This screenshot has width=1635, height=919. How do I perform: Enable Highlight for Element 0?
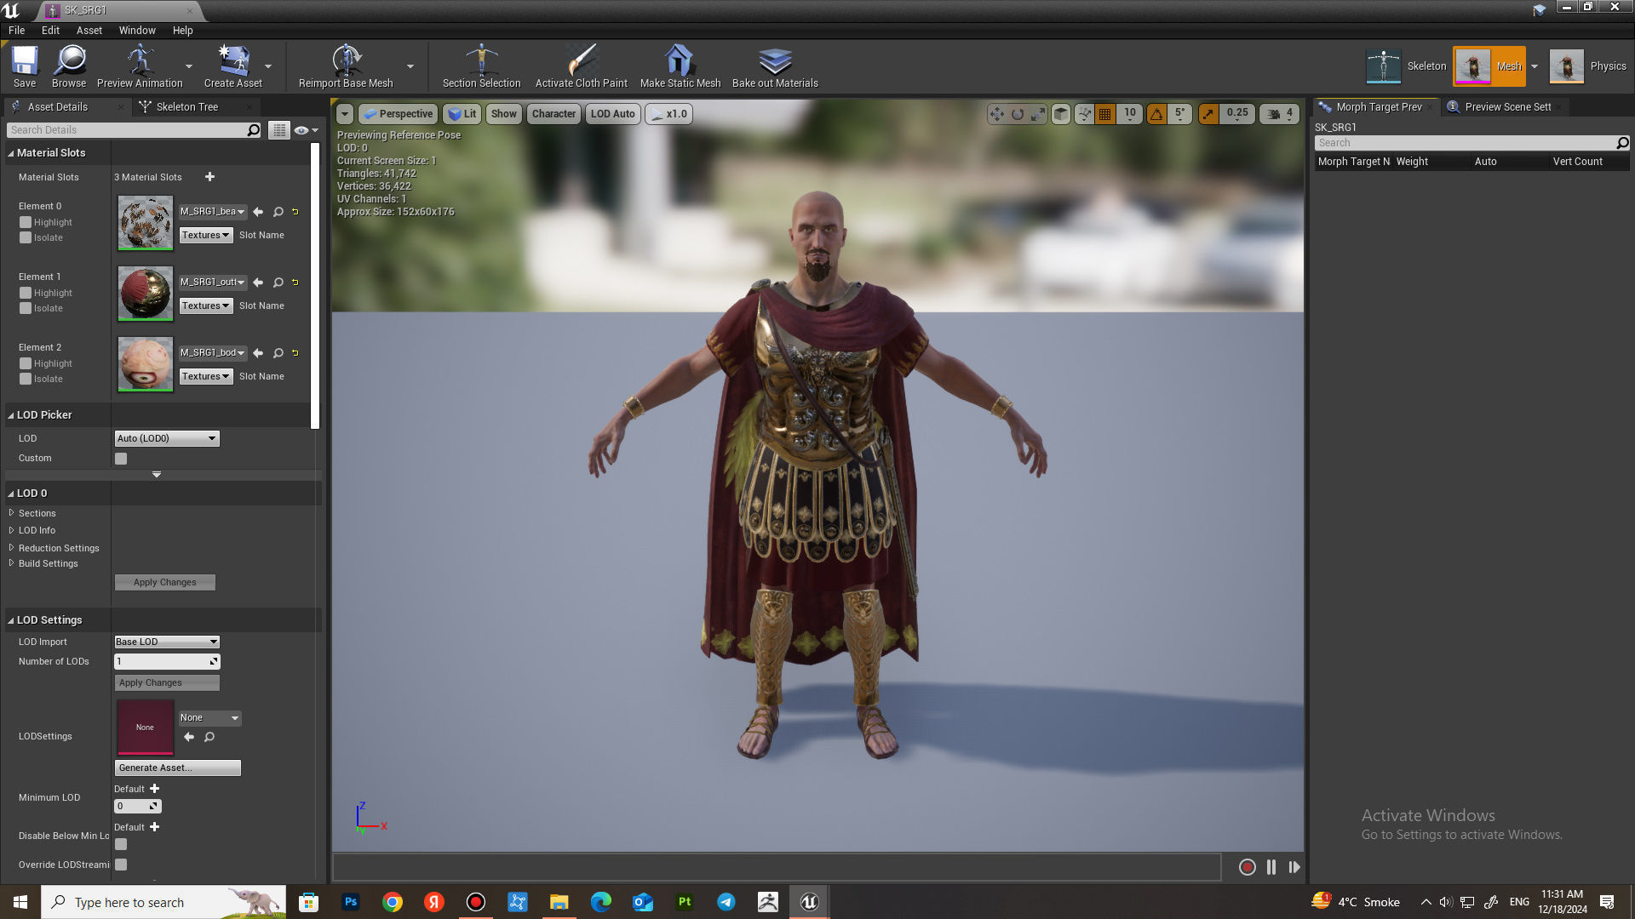pyautogui.click(x=26, y=222)
